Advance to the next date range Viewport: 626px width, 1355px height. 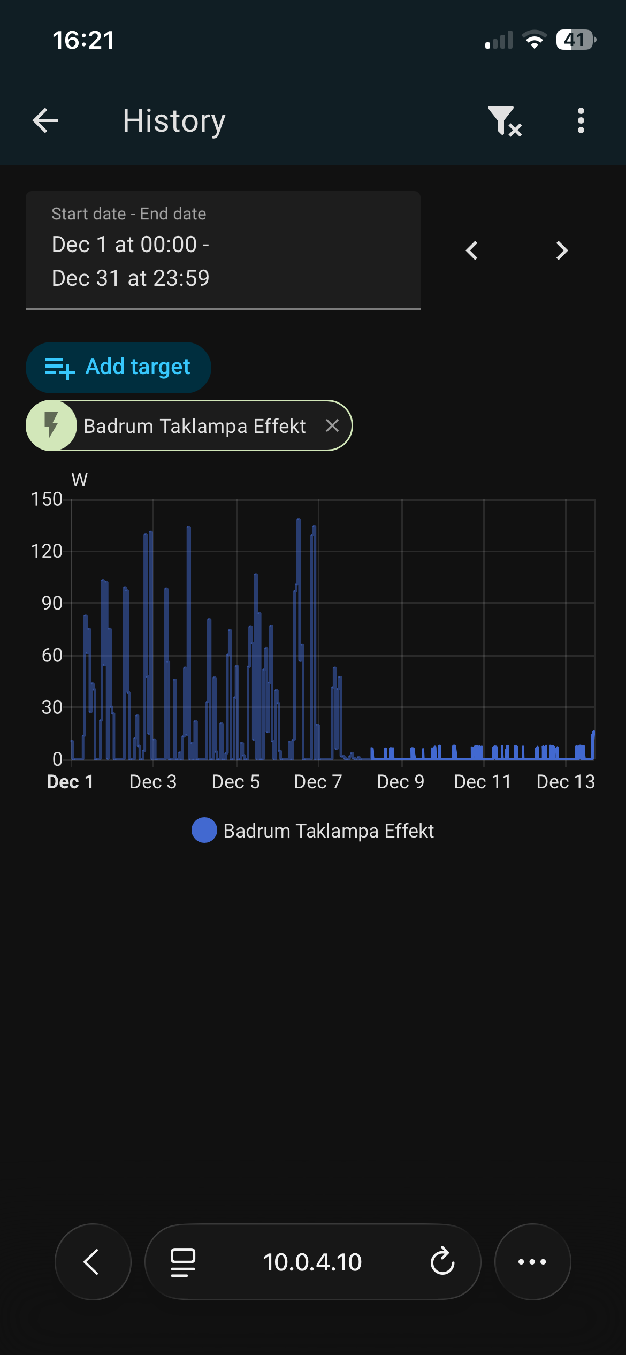[x=561, y=250]
